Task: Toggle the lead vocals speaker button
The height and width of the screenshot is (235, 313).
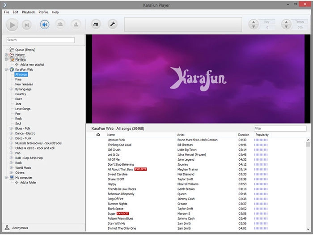Action: (x=45, y=25)
